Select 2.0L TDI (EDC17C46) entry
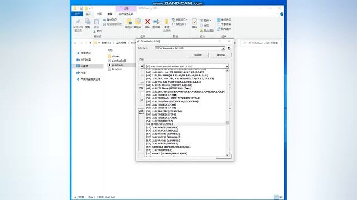The height and width of the screenshot is (200, 357). click(161, 105)
